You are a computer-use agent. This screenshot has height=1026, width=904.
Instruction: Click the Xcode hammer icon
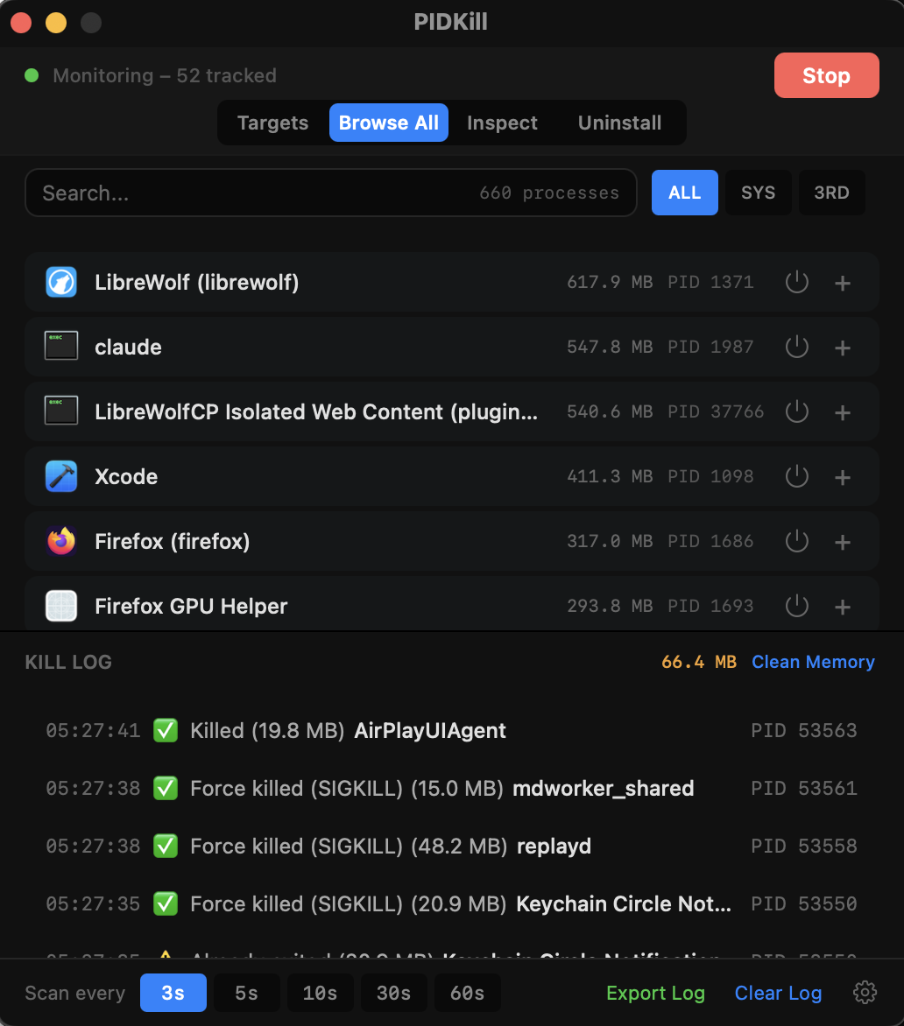click(x=60, y=476)
